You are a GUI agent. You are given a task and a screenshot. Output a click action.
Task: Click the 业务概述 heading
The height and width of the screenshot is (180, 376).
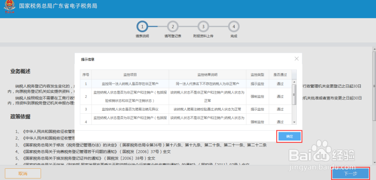[20, 71]
